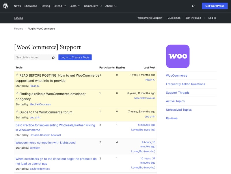Go to the Showcase menu item

(x=31, y=6)
